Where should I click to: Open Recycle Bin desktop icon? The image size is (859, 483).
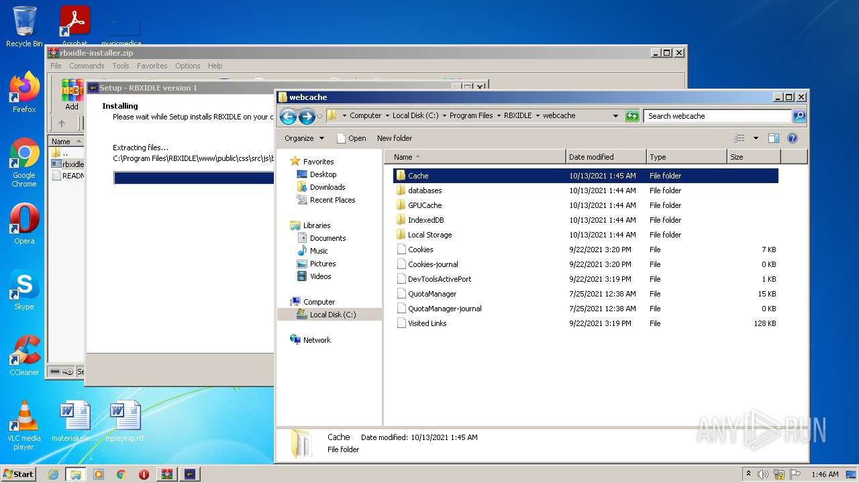24,27
